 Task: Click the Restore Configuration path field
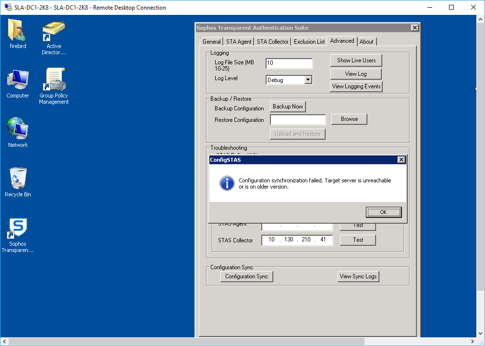(x=298, y=119)
